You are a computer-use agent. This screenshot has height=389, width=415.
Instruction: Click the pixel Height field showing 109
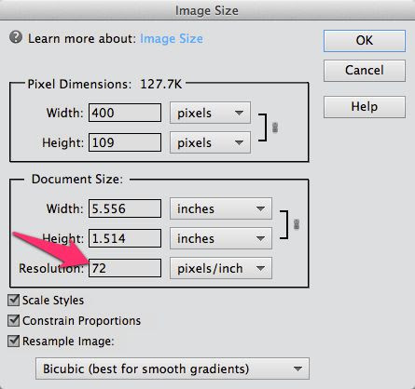click(125, 142)
